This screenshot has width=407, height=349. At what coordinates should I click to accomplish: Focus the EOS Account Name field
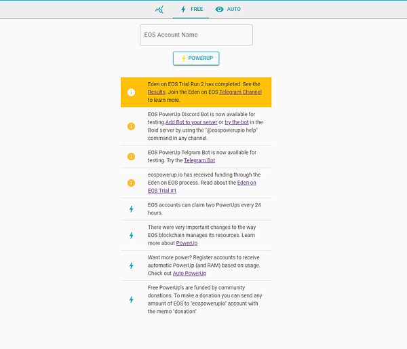tap(196, 35)
